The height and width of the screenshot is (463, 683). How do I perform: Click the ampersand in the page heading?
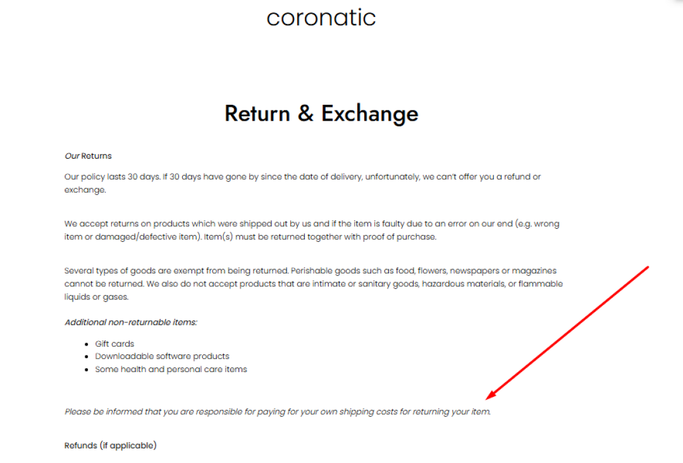point(305,114)
